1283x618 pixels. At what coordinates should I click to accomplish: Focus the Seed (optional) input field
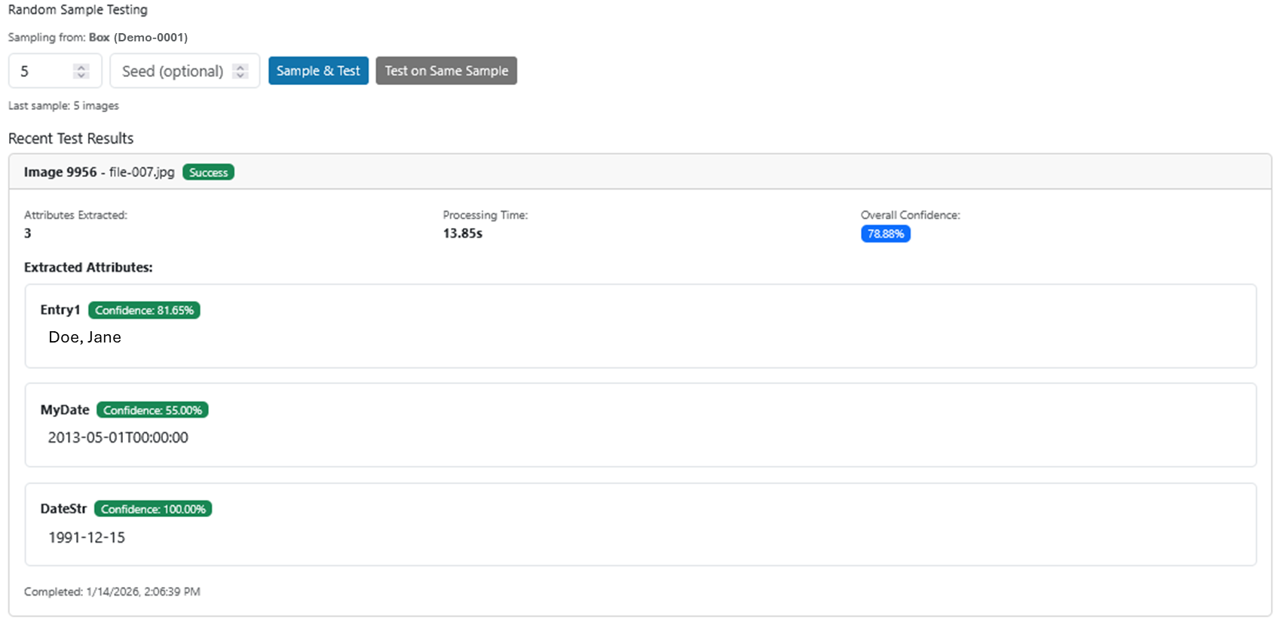[x=173, y=72]
